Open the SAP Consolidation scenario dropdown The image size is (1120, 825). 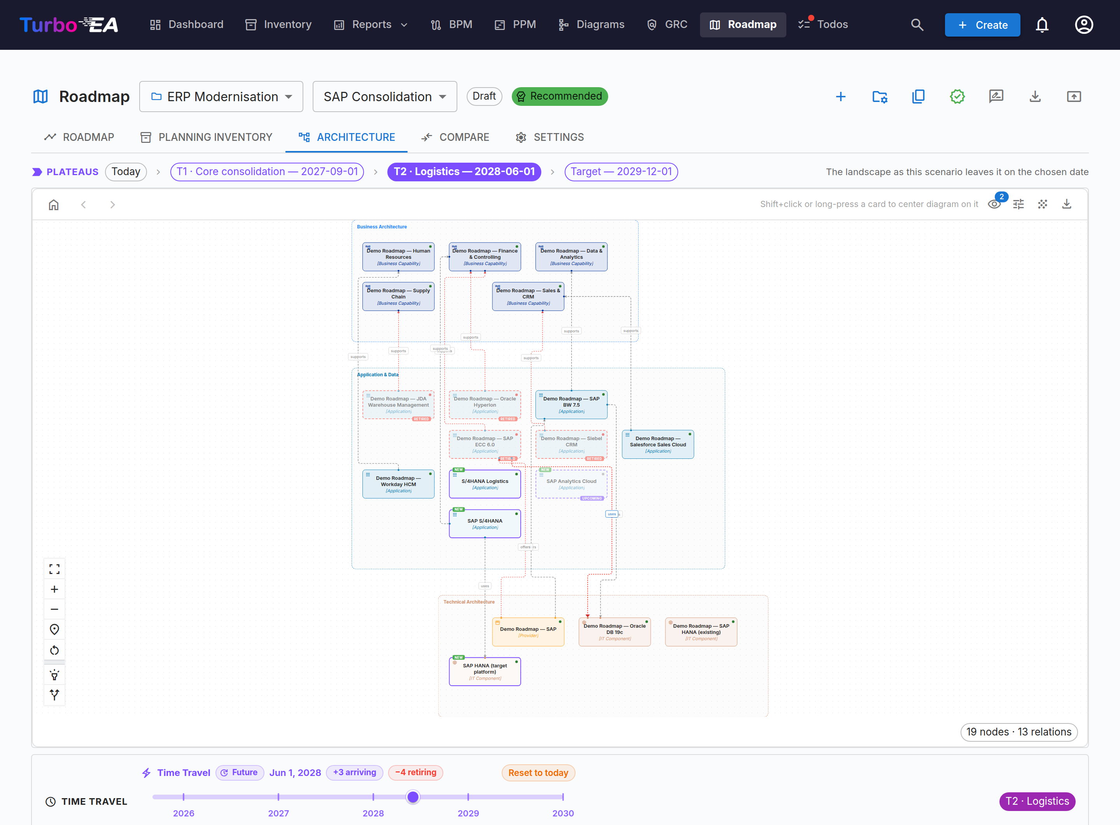coord(385,97)
